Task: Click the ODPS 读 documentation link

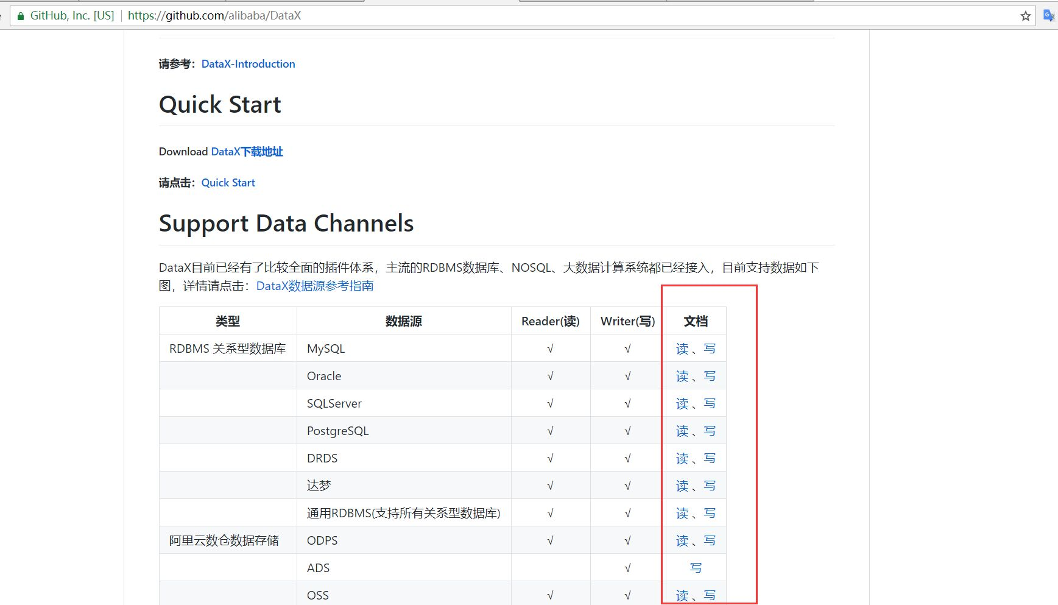Action: 681,540
